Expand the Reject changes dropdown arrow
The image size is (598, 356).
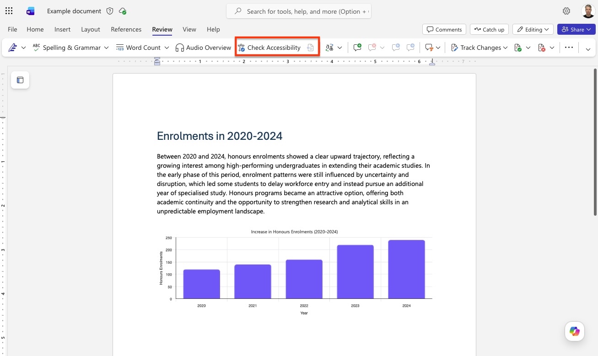click(x=552, y=48)
